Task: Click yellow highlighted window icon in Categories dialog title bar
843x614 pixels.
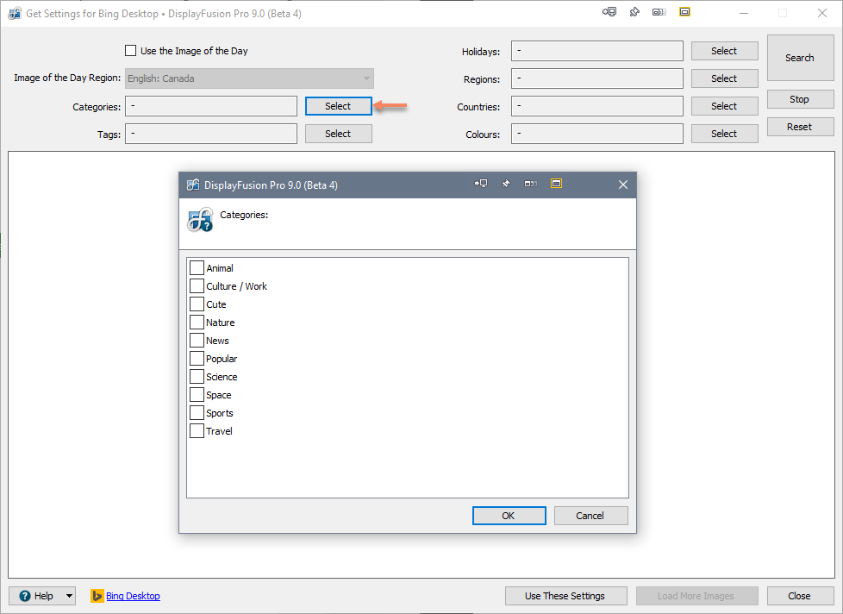Action: [x=557, y=184]
